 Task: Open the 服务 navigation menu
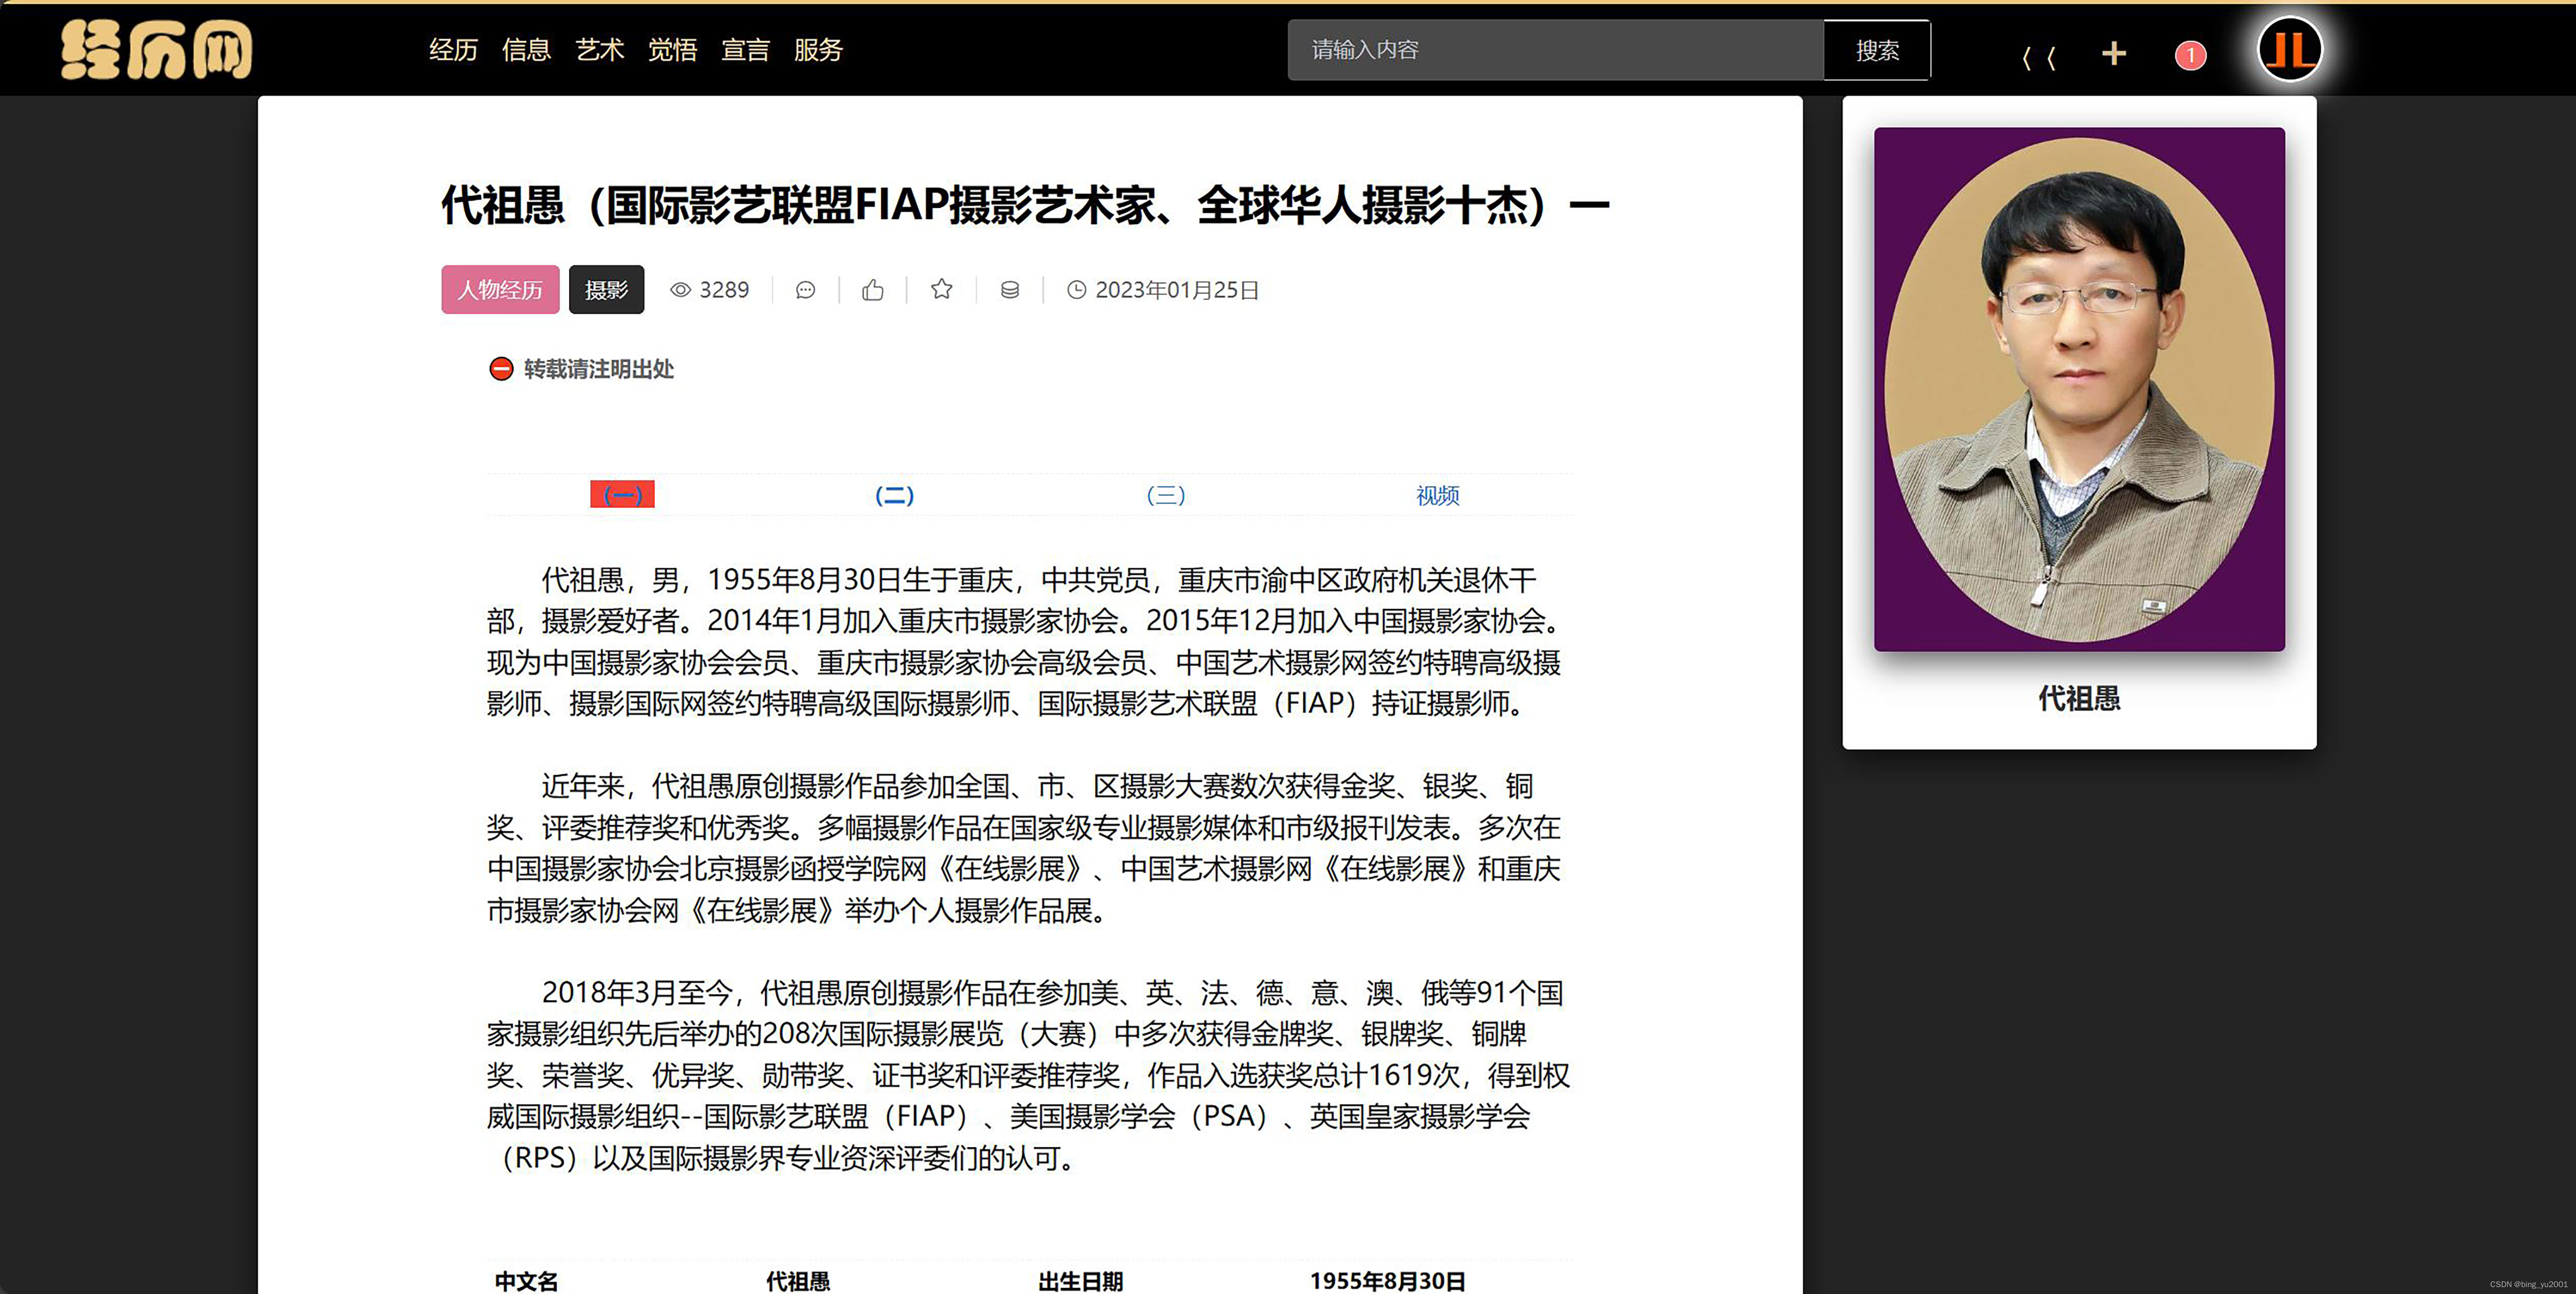click(x=818, y=50)
